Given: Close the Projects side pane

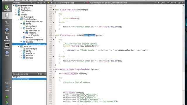Looking at the screenshot, I should 45,3.
